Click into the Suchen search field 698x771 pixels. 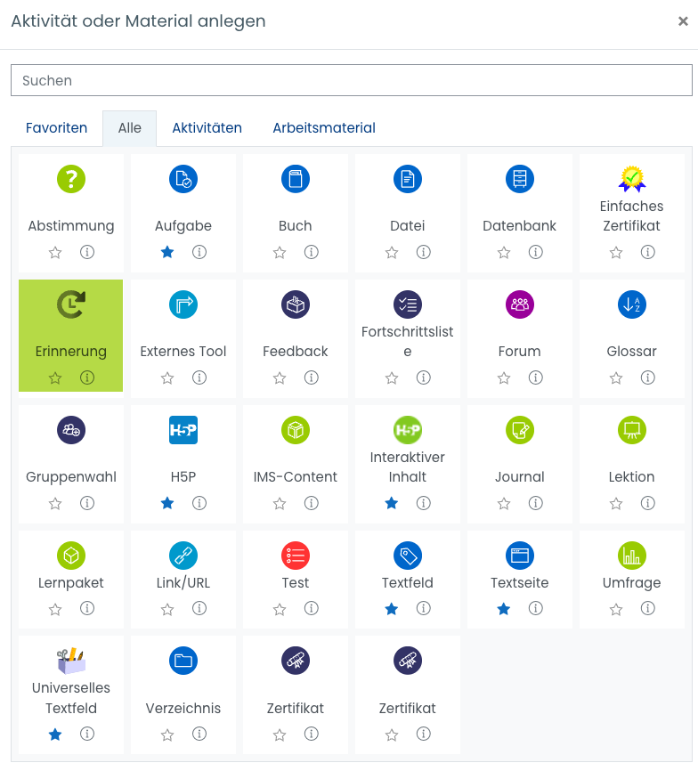pyautogui.click(x=351, y=80)
